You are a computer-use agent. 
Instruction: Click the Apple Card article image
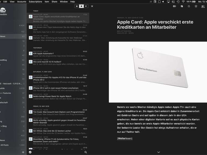158,72
